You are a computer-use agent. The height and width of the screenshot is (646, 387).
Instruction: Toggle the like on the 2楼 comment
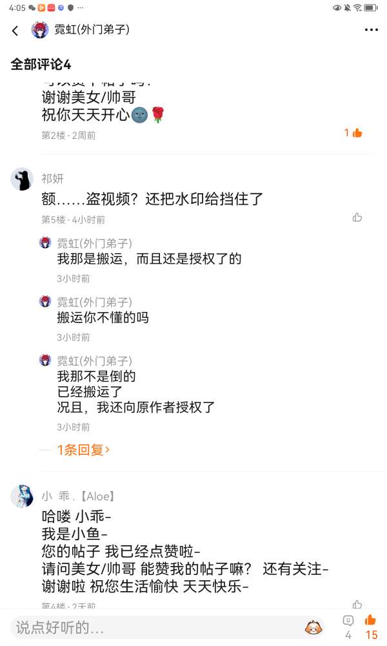(x=353, y=132)
